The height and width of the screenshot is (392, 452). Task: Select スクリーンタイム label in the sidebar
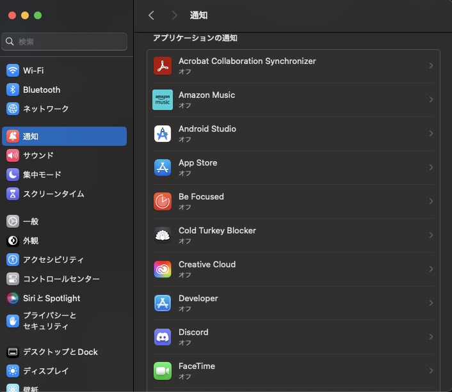[54, 194]
